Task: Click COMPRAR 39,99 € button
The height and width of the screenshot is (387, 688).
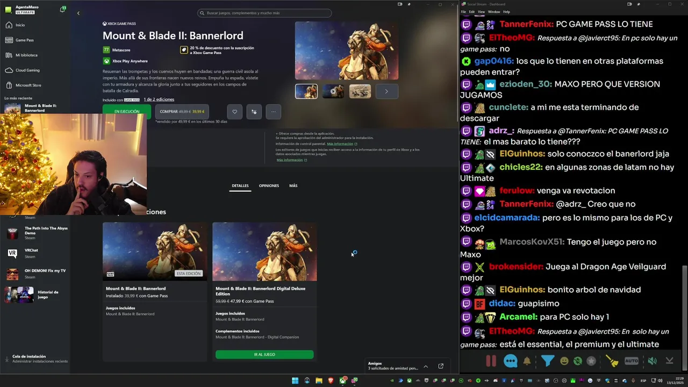Action: (182, 111)
